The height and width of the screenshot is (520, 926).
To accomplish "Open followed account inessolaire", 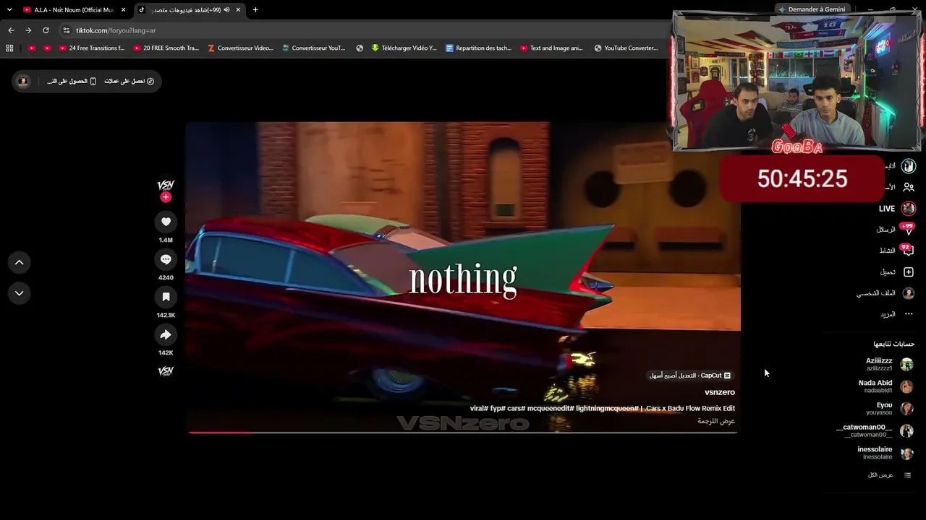I will (885, 453).
